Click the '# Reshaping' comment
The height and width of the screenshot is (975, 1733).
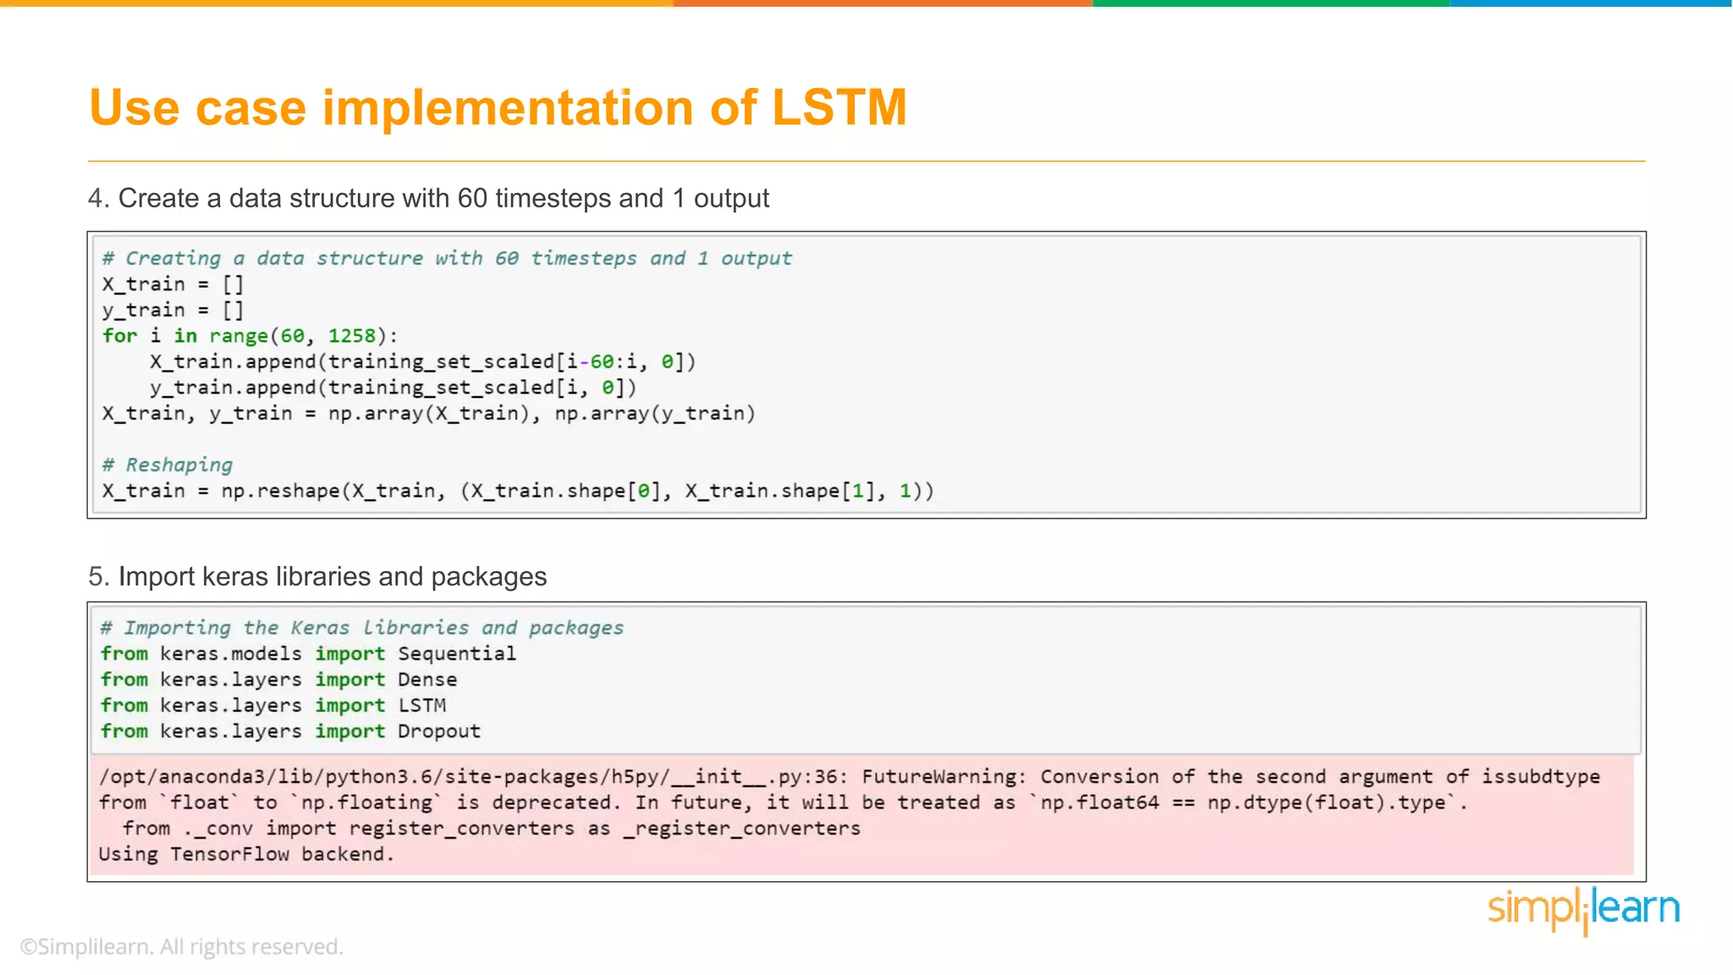tap(167, 465)
